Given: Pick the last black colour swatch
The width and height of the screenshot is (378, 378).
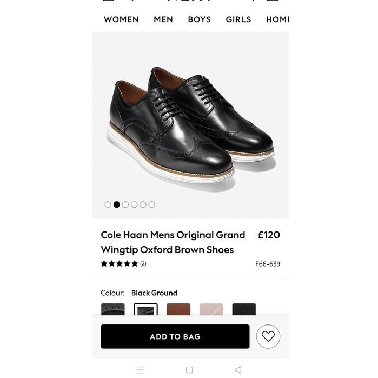Looking at the screenshot, I should click(x=244, y=309).
